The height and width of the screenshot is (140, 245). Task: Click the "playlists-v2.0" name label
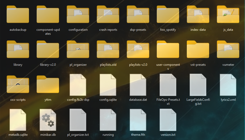(138, 65)
